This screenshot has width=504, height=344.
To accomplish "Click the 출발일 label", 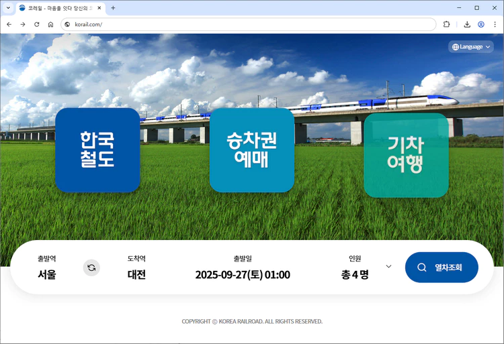I will 243,258.
